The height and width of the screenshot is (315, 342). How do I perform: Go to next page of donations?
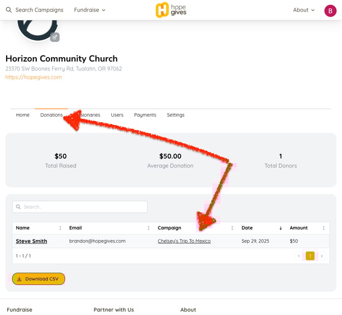(x=321, y=256)
